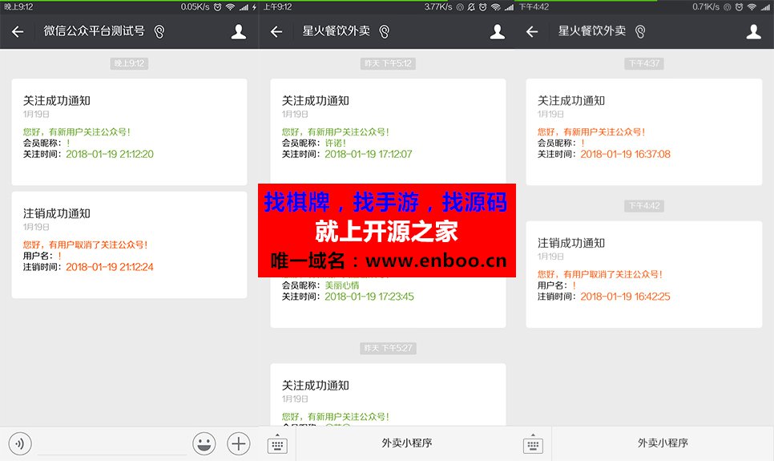Select the time 2018-01-19 17:23:45
This screenshot has height=461, width=774.
pyautogui.click(x=369, y=297)
